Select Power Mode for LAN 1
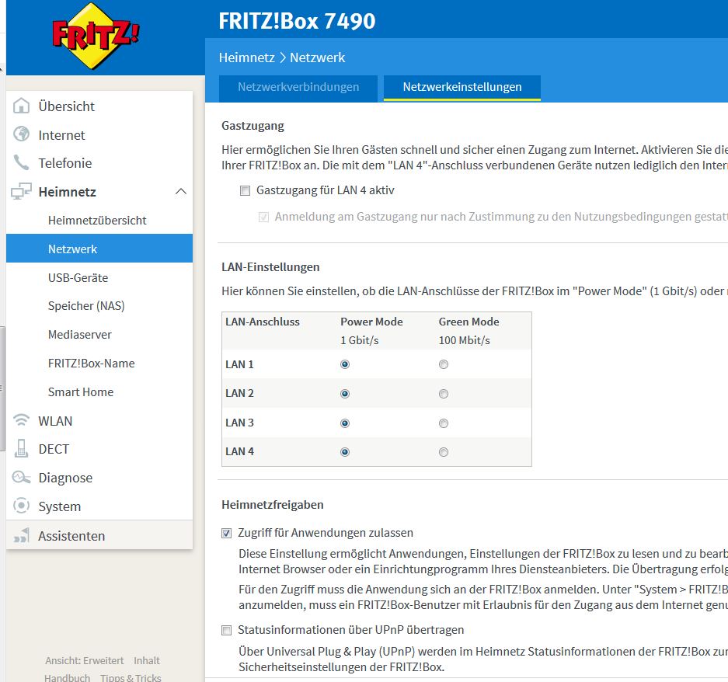 click(345, 364)
